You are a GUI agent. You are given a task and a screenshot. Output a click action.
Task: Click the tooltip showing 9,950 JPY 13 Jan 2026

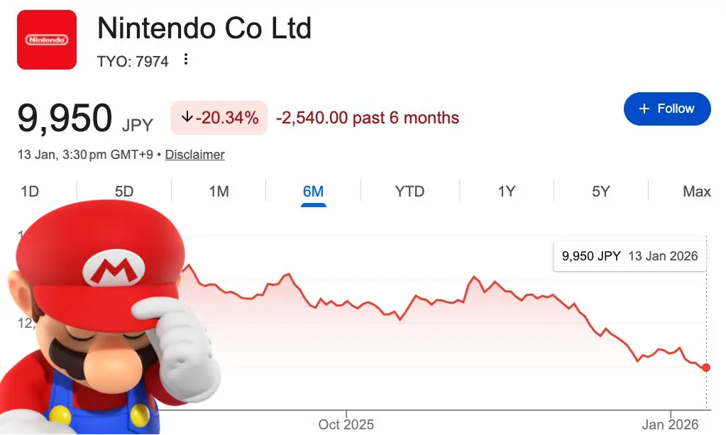[x=629, y=255]
